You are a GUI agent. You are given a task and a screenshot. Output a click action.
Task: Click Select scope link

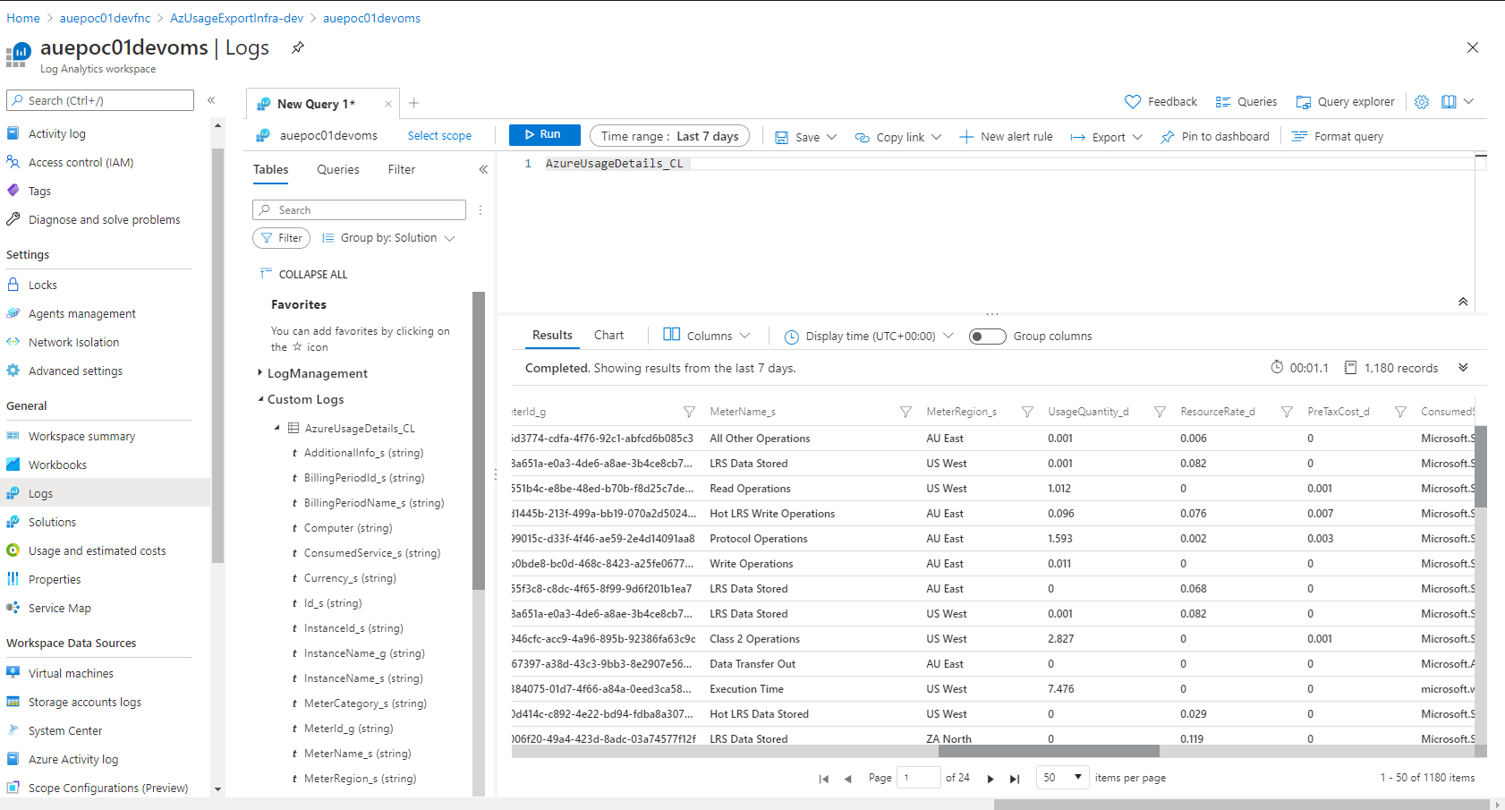pyautogui.click(x=439, y=135)
